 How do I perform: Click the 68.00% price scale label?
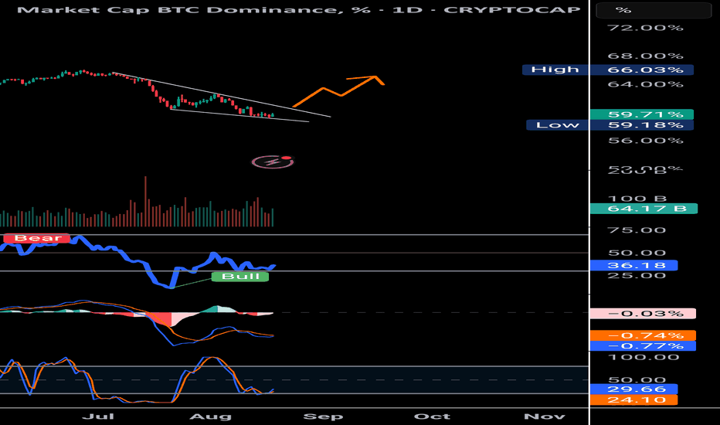pyautogui.click(x=646, y=56)
